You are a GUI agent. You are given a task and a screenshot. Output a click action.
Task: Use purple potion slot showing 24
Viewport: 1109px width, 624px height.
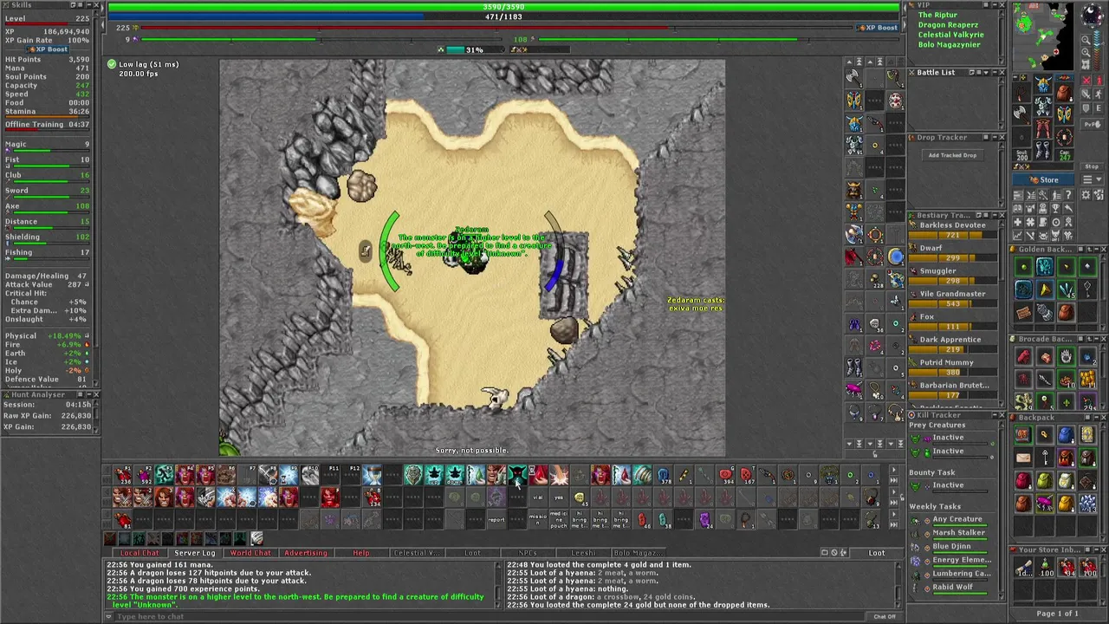click(705, 518)
